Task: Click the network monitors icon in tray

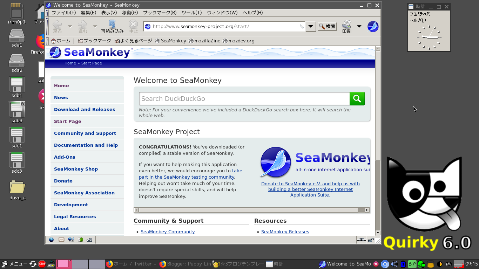Action: point(421,264)
